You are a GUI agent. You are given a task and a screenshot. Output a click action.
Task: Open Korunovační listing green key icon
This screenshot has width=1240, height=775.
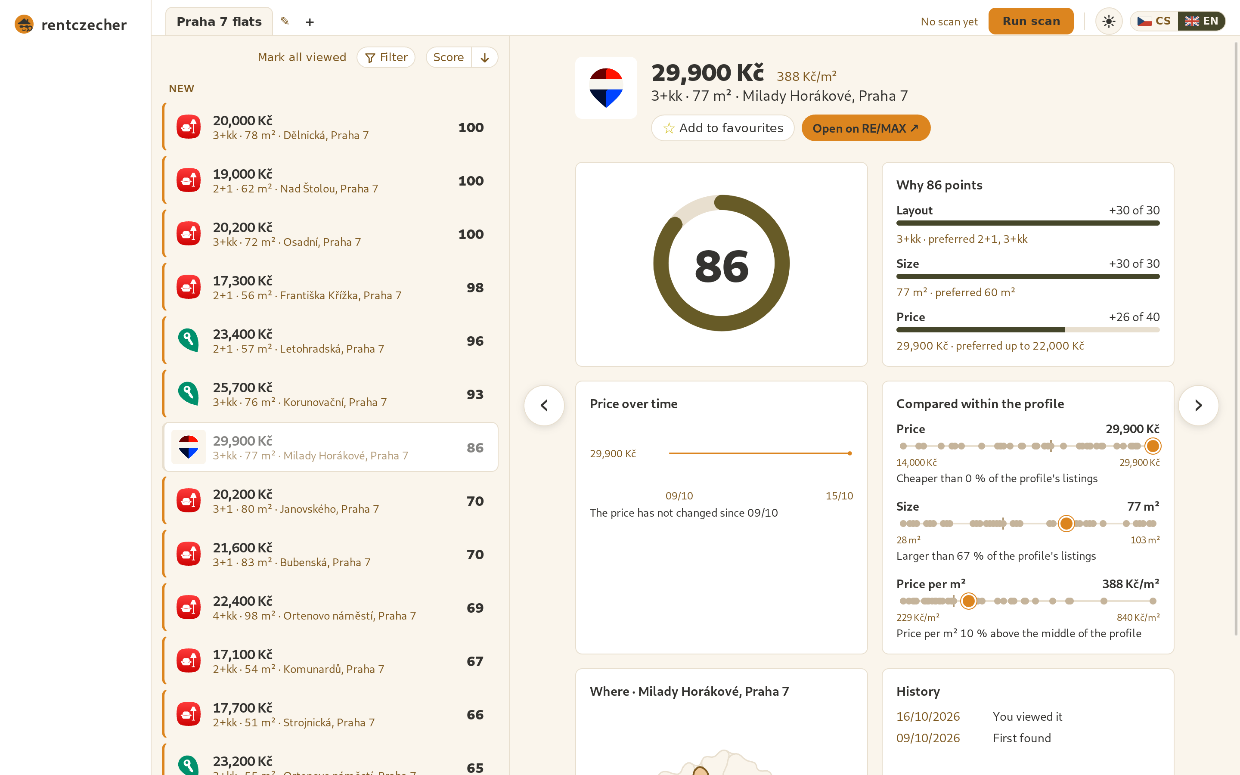point(189,394)
